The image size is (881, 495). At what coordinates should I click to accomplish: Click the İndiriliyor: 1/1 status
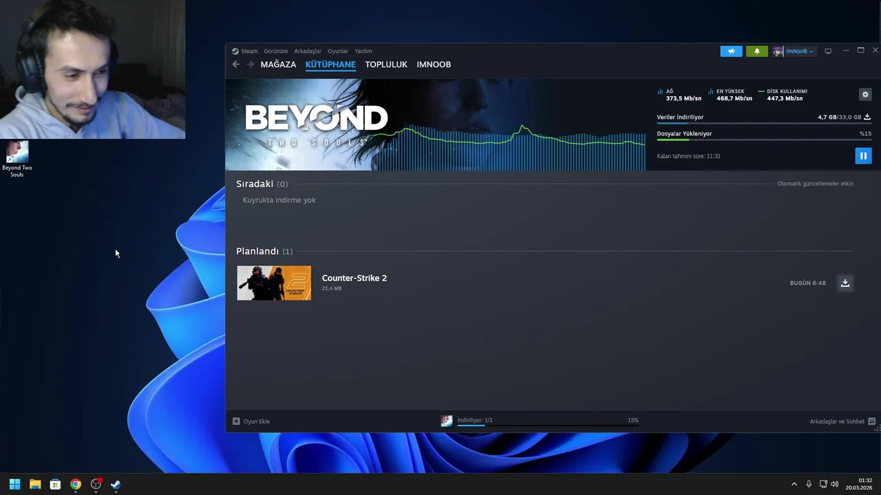475,419
